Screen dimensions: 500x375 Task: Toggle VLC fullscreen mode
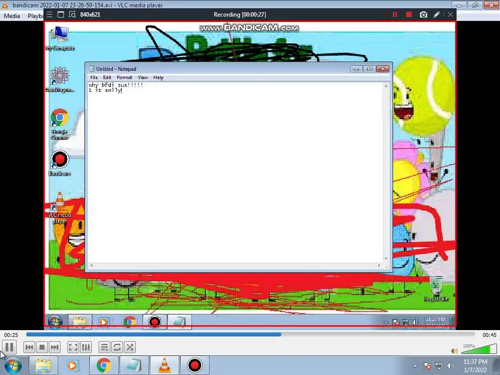[x=73, y=347]
